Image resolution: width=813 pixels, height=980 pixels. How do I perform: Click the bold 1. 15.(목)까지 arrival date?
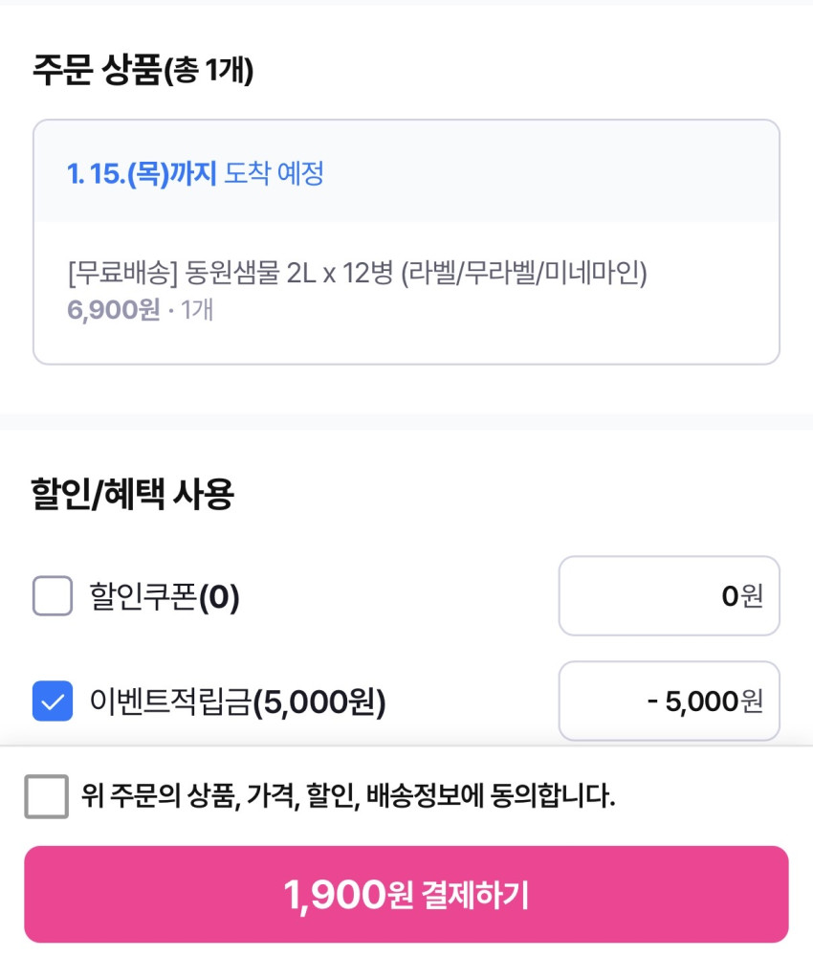pyautogui.click(x=142, y=173)
